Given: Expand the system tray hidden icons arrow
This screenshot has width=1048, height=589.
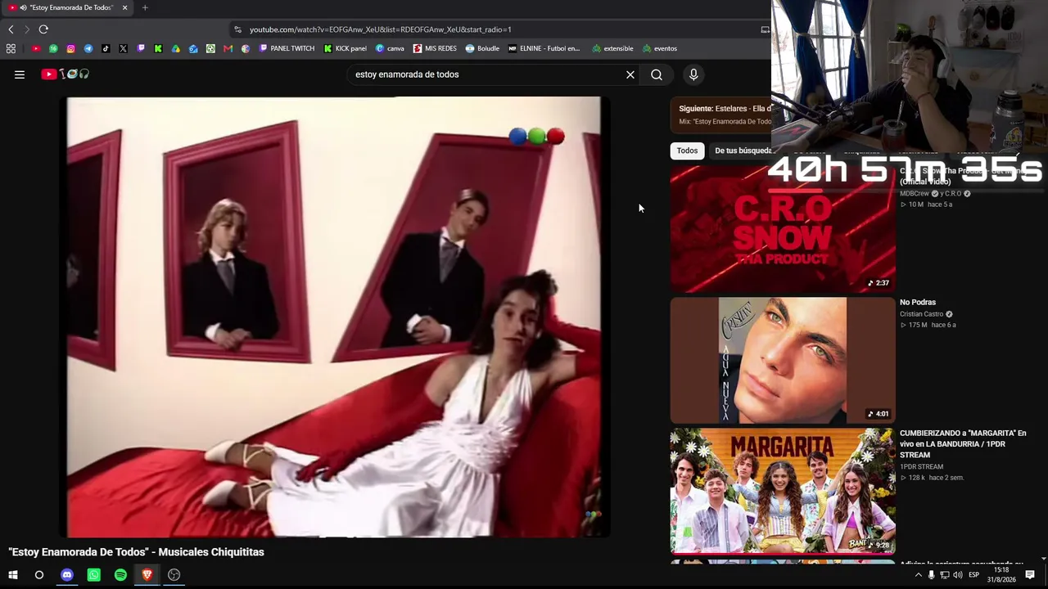Looking at the screenshot, I should point(918,575).
